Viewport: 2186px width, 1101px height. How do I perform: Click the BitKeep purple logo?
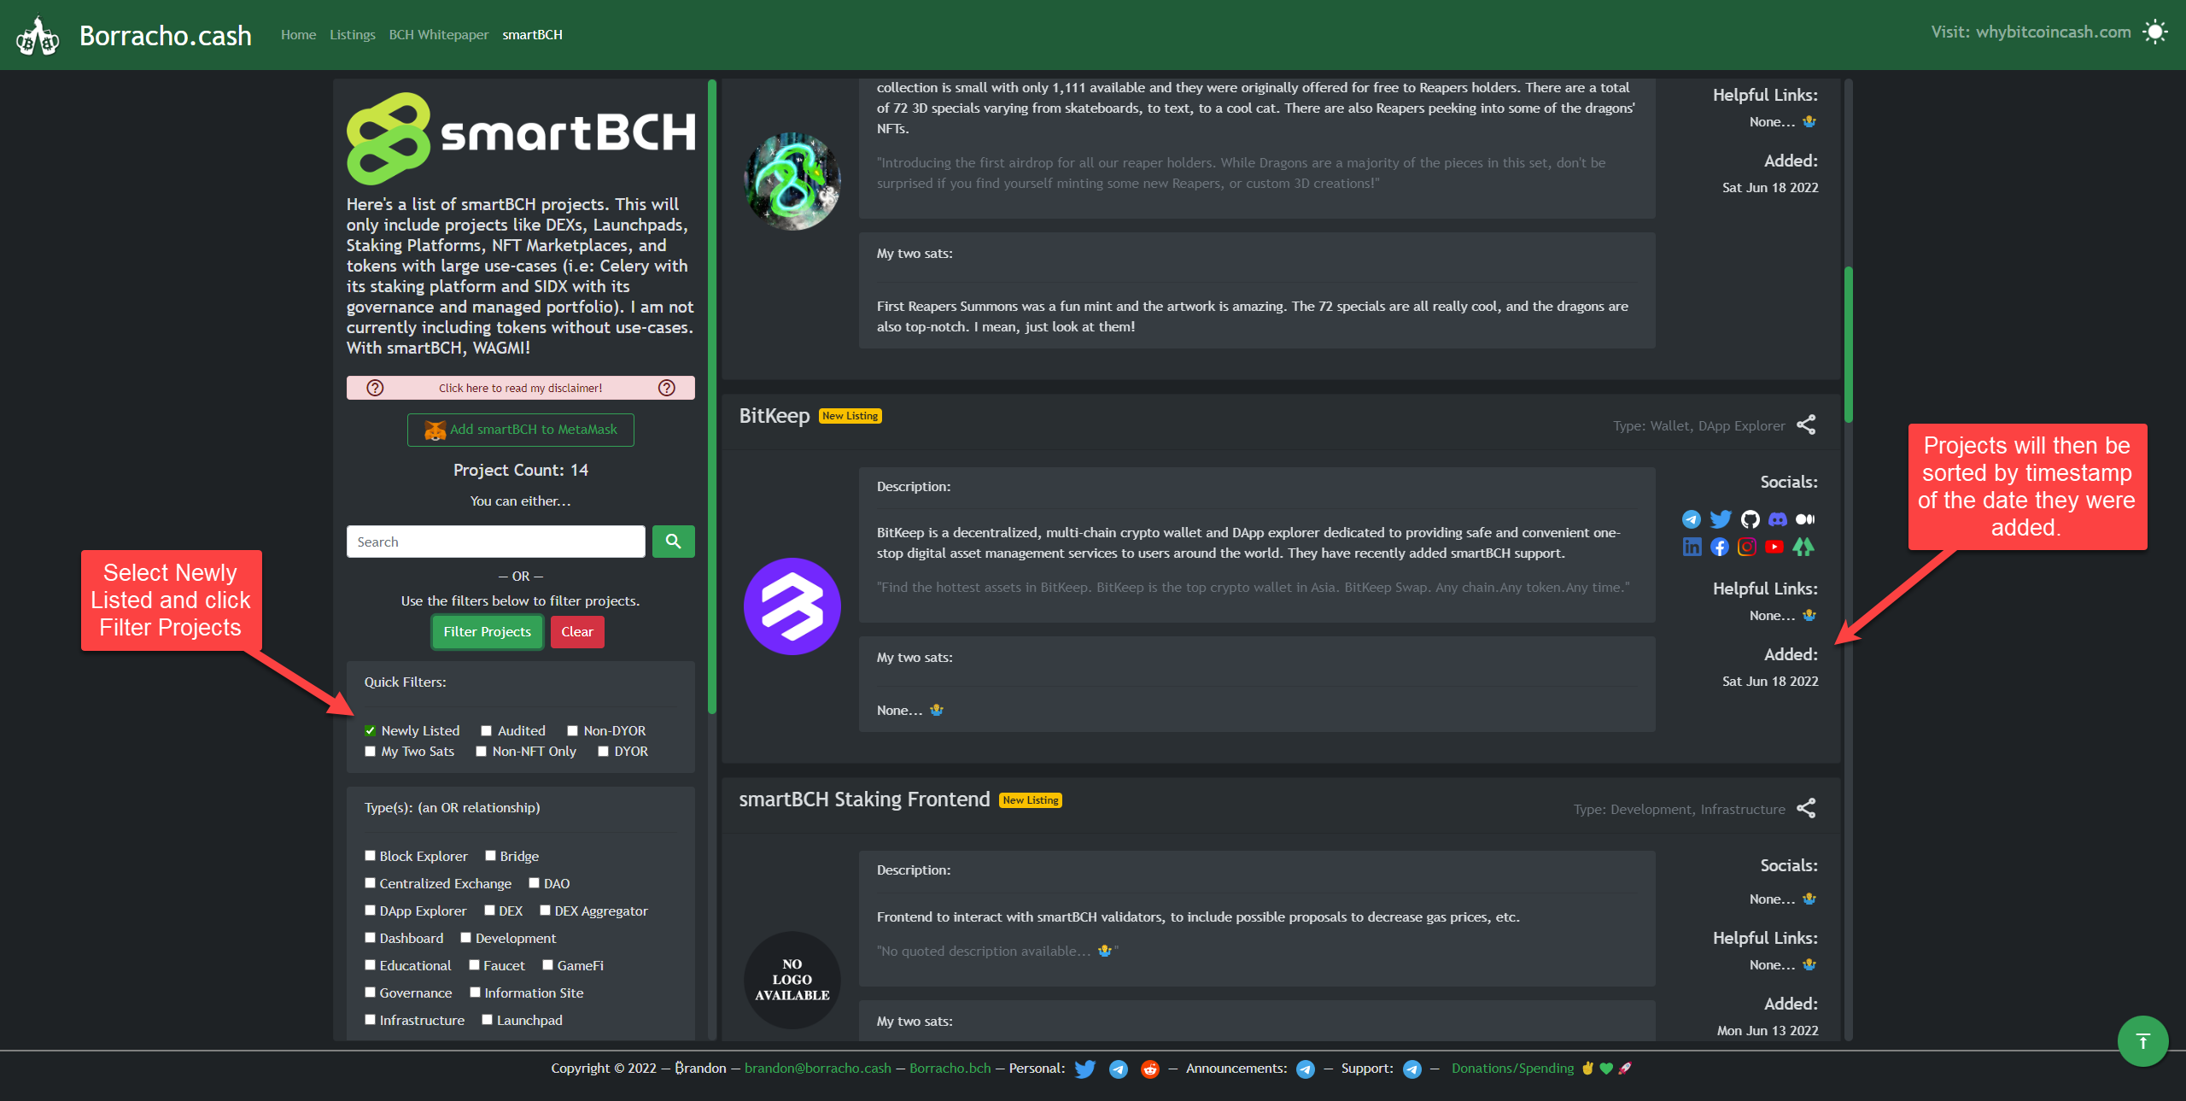(x=792, y=606)
